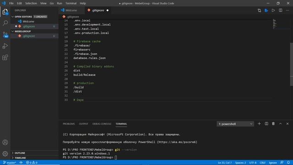Click the feedback icon in status bar
Viewport: 293px width, 165px height.
coord(282,163)
